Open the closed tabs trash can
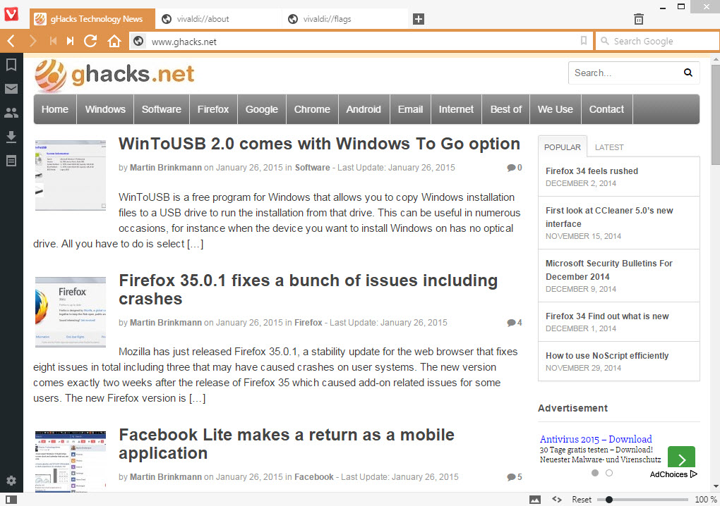 coord(638,19)
